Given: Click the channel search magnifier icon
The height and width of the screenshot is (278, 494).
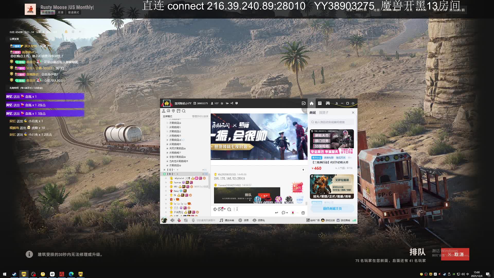Looking at the screenshot, I should coord(184,111).
